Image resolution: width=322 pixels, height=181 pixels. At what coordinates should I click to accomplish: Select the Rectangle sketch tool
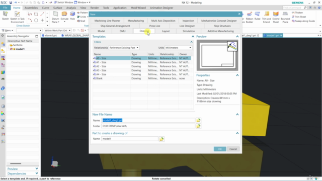coord(36,14)
